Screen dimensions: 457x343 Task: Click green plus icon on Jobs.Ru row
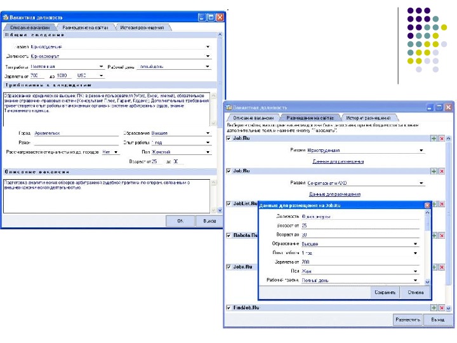[434, 267]
